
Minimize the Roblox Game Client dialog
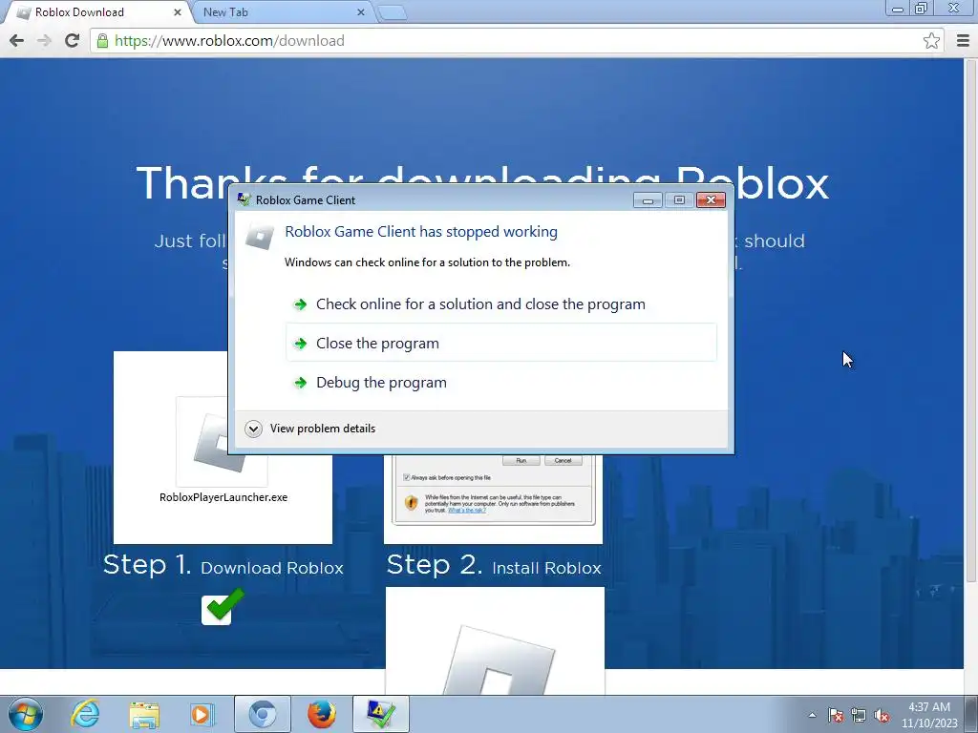tap(648, 199)
